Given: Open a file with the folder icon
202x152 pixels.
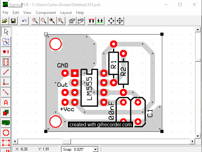Looking at the screenshot, I should 5,21.
